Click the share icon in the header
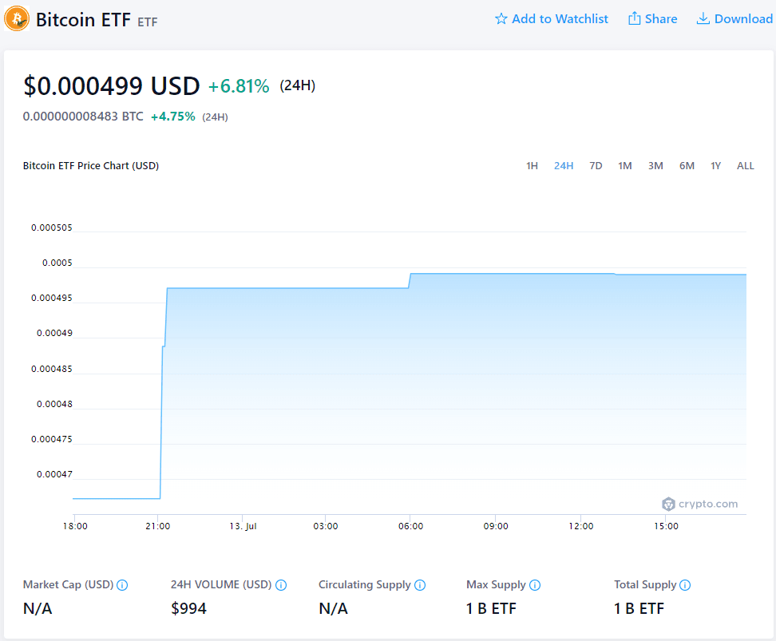 (635, 18)
